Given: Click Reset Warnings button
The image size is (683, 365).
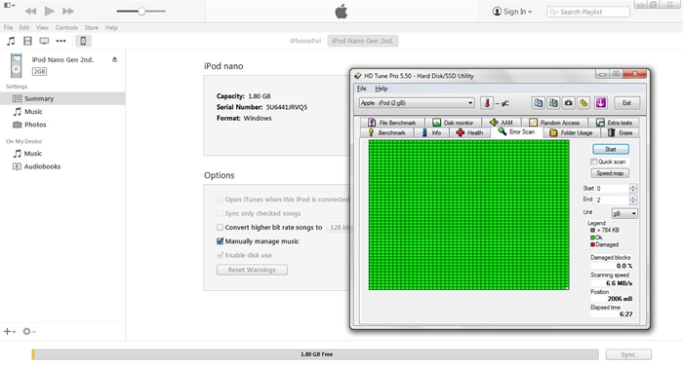Looking at the screenshot, I should [x=252, y=270].
